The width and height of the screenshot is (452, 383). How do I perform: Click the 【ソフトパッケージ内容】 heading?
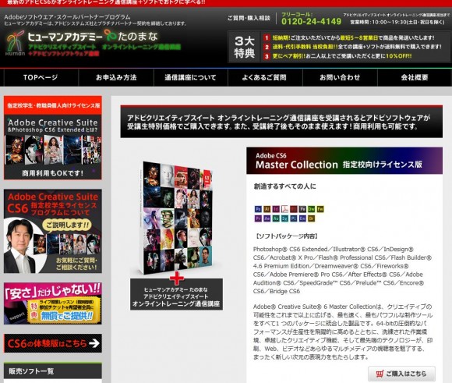287,236
